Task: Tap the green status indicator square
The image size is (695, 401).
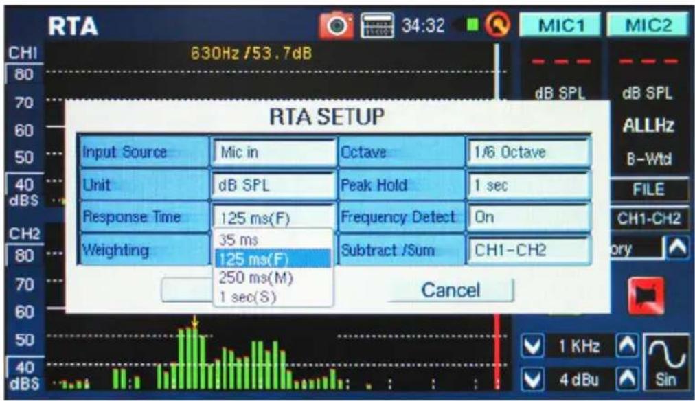Action: [473, 25]
